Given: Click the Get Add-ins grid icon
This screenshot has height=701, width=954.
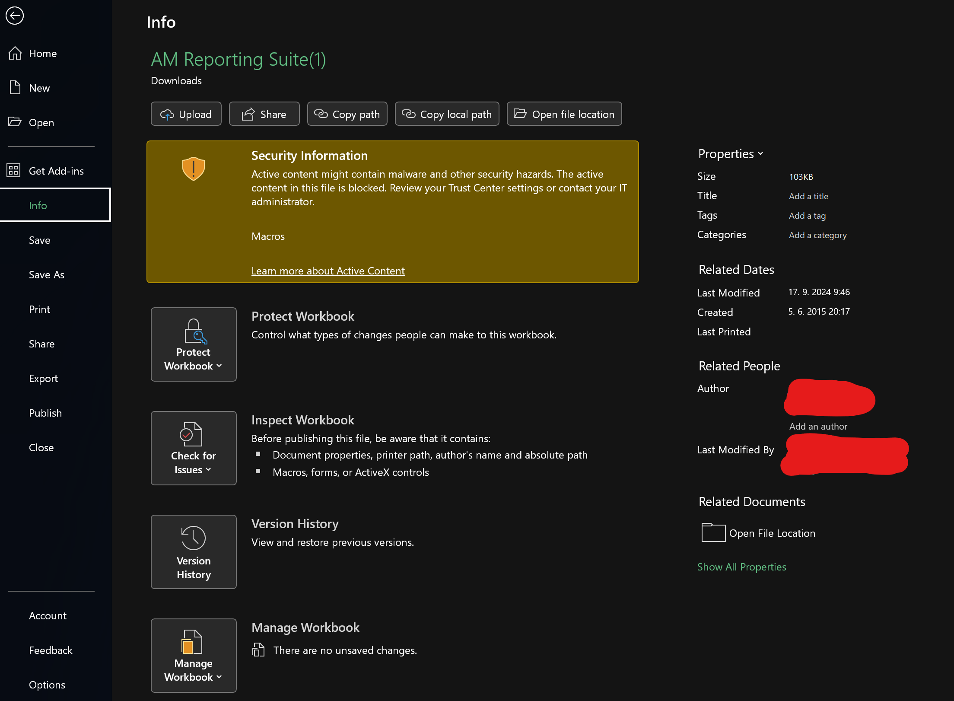Looking at the screenshot, I should click(x=13, y=170).
